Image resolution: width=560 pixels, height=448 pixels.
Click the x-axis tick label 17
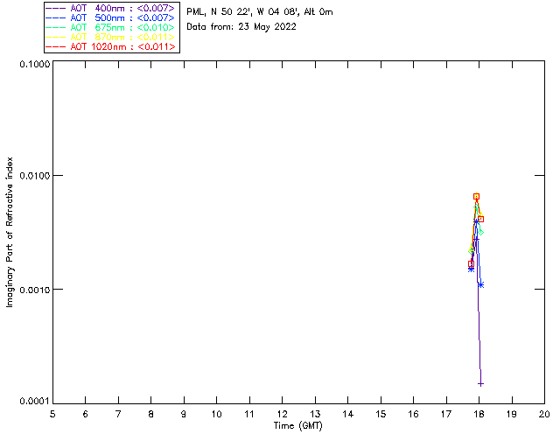[x=446, y=415]
